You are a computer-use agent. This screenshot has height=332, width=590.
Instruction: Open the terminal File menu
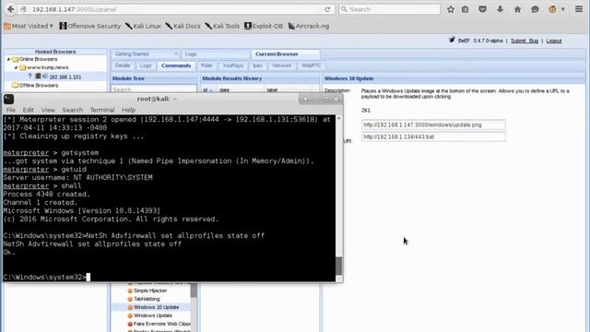(10, 110)
